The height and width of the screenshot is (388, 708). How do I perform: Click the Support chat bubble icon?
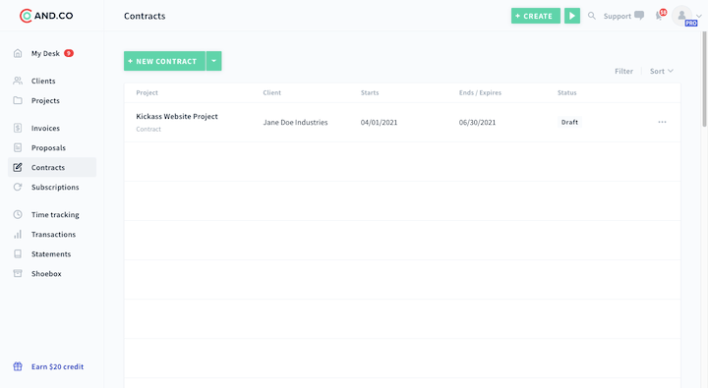point(639,16)
